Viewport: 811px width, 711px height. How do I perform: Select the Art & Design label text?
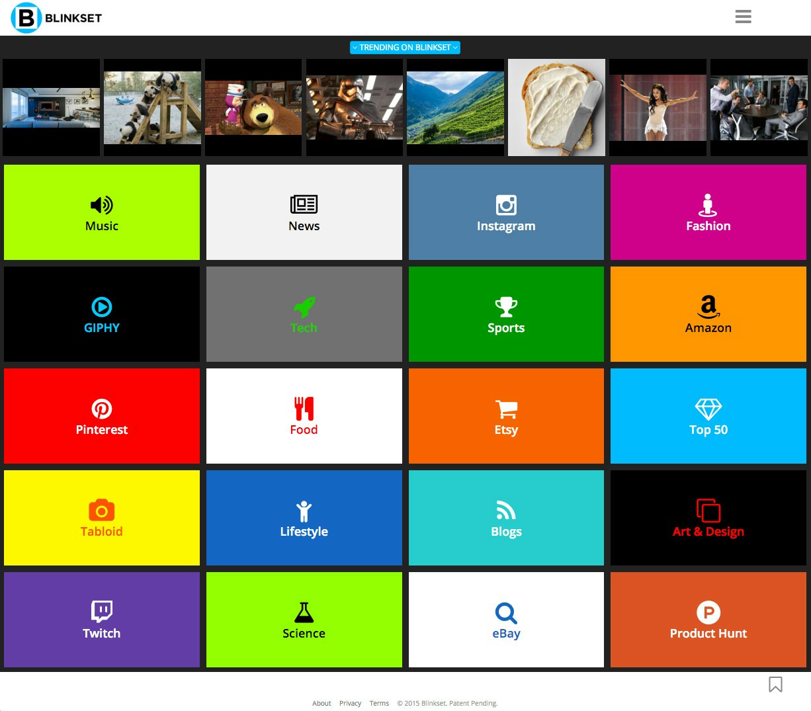708,532
